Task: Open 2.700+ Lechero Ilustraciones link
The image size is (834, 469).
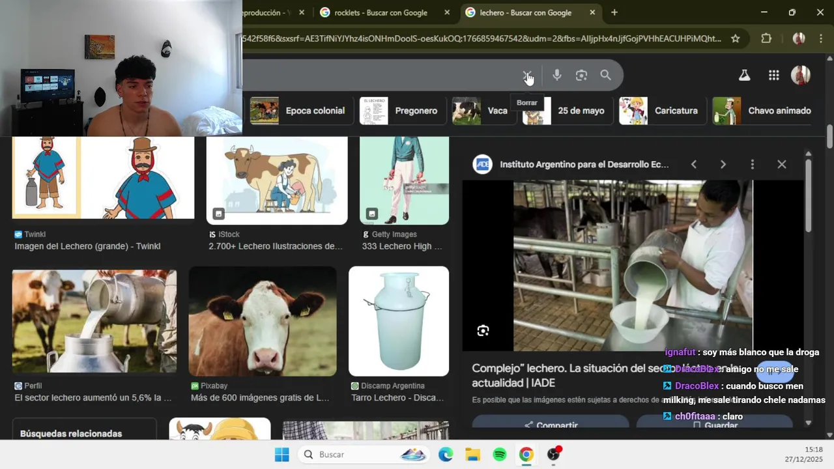Action: 275,246
